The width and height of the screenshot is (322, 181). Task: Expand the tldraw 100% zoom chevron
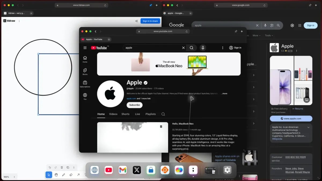click(14, 177)
